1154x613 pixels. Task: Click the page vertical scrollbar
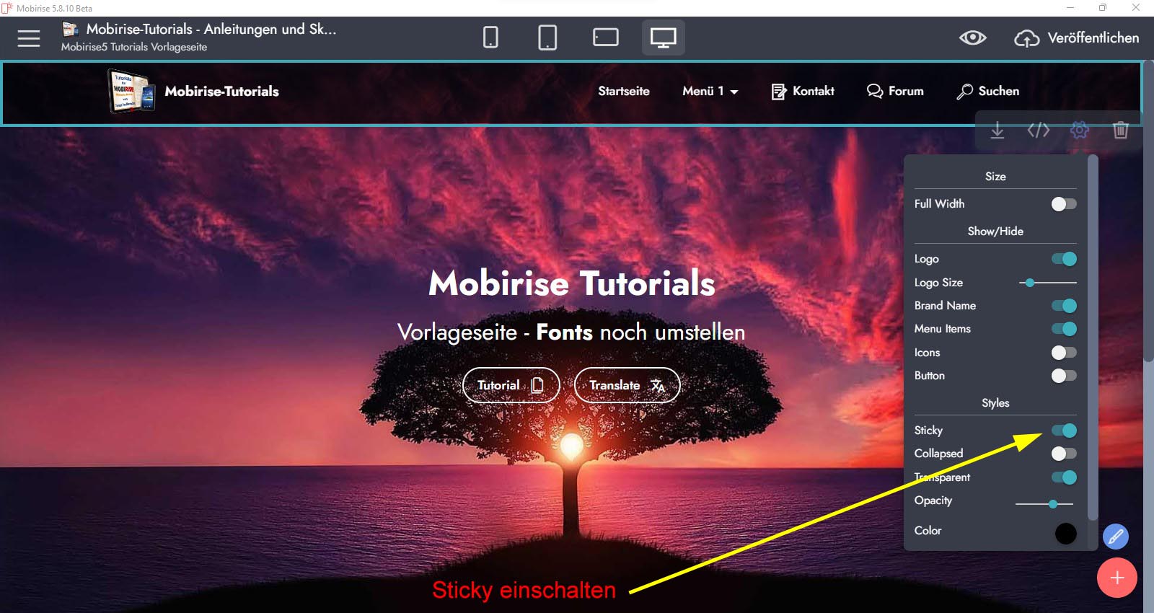pos(1148,211)
